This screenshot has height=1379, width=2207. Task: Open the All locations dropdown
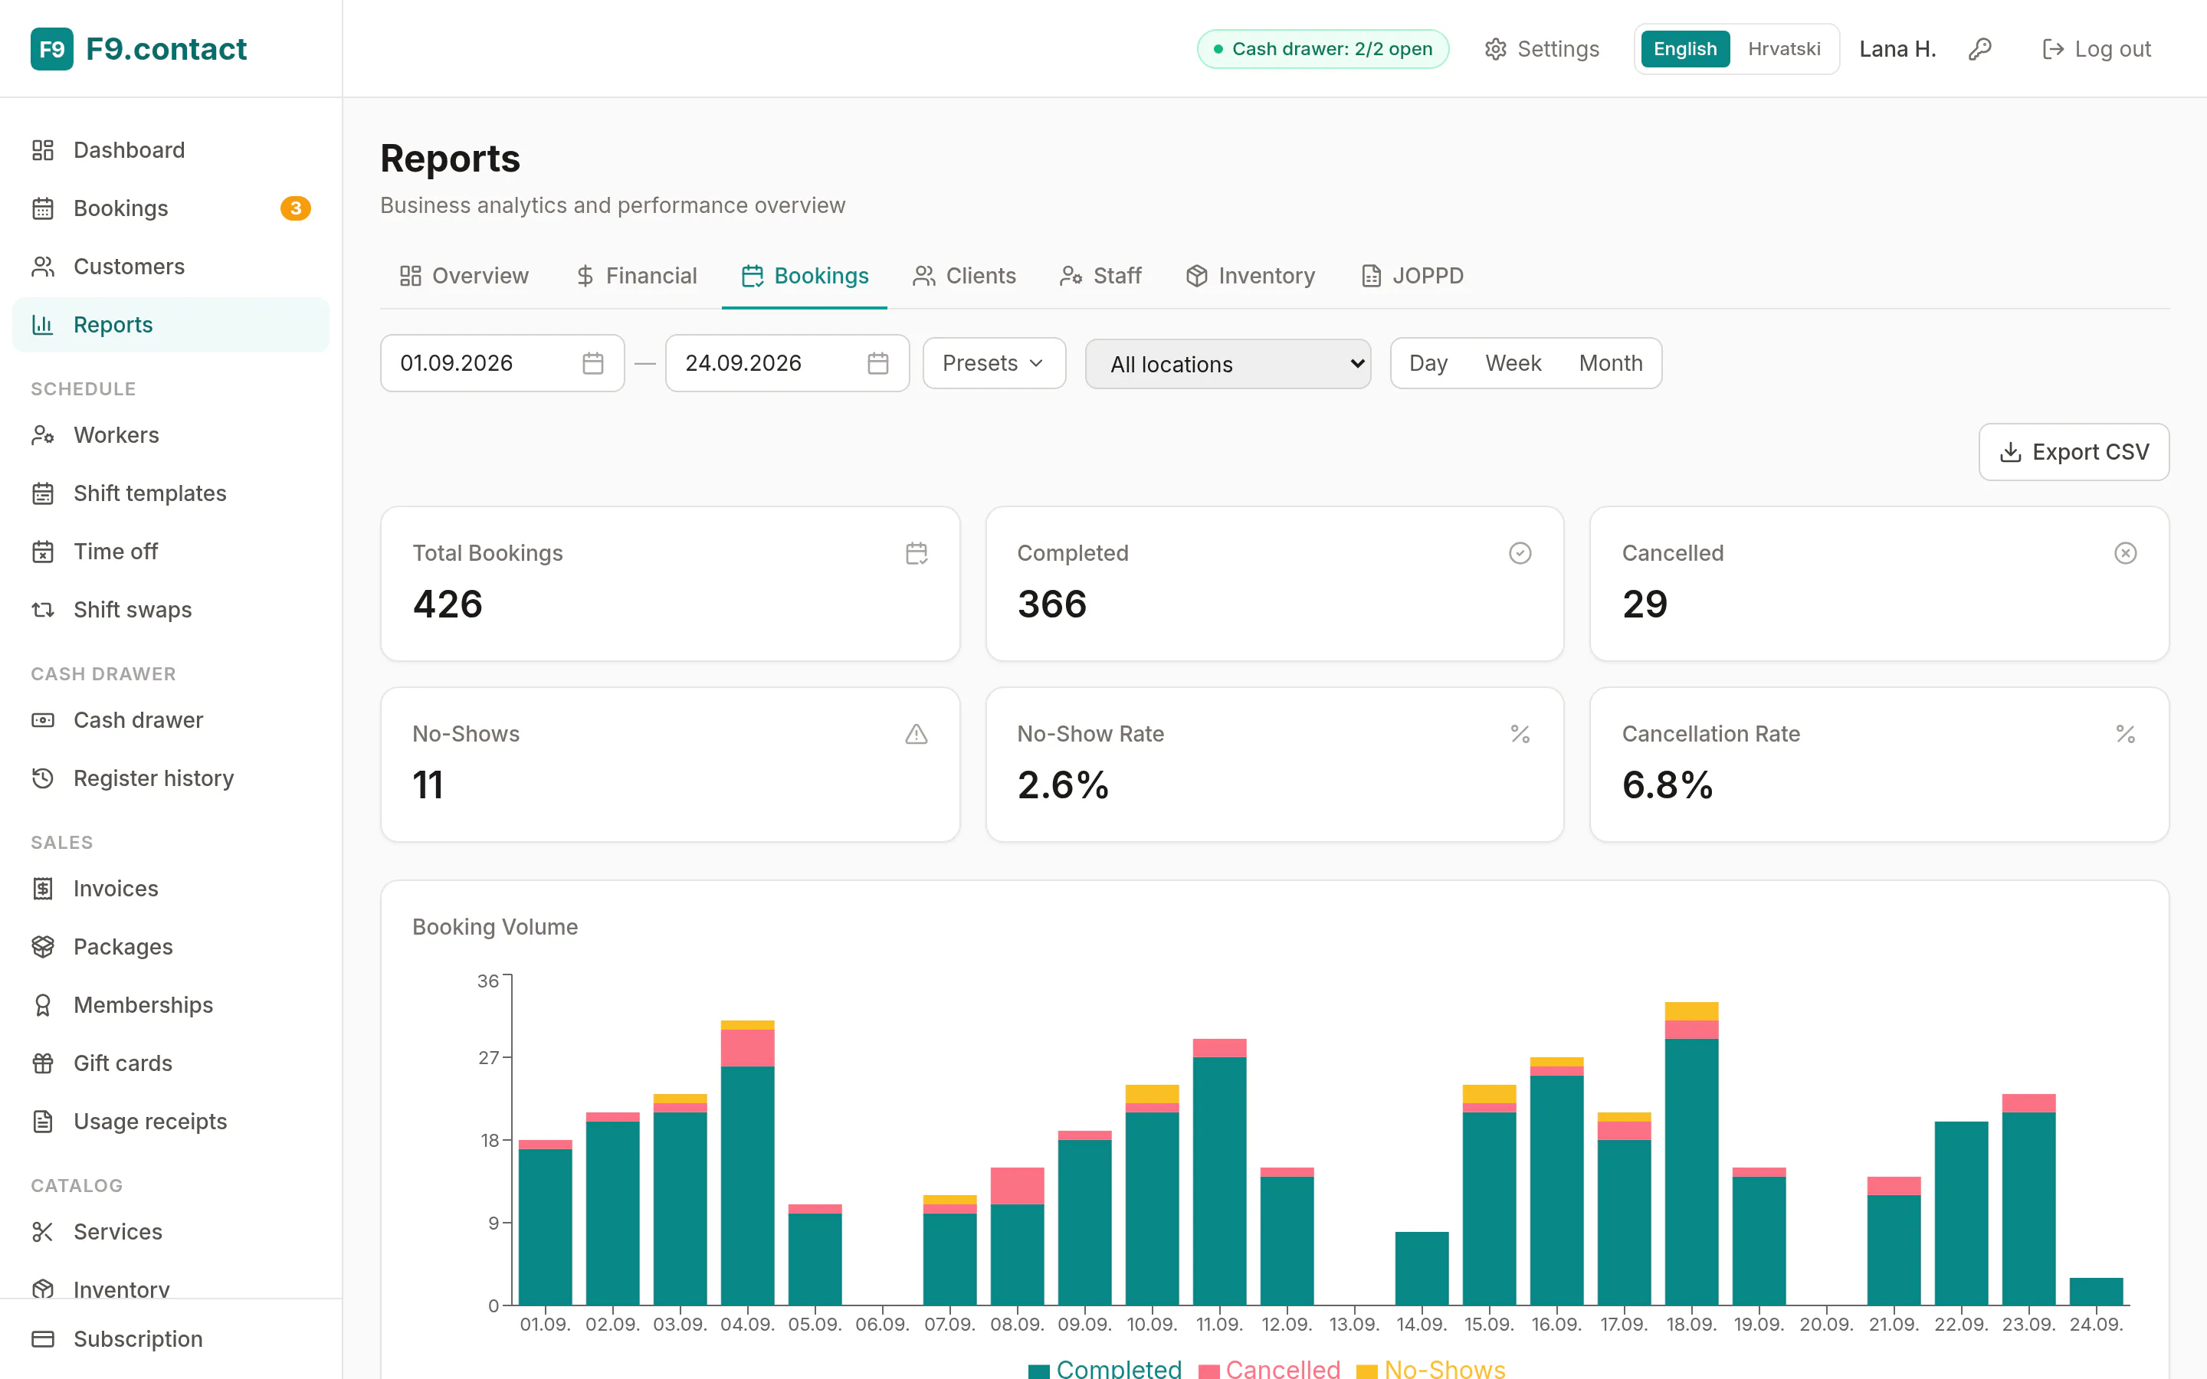(x=1228, y=364)
